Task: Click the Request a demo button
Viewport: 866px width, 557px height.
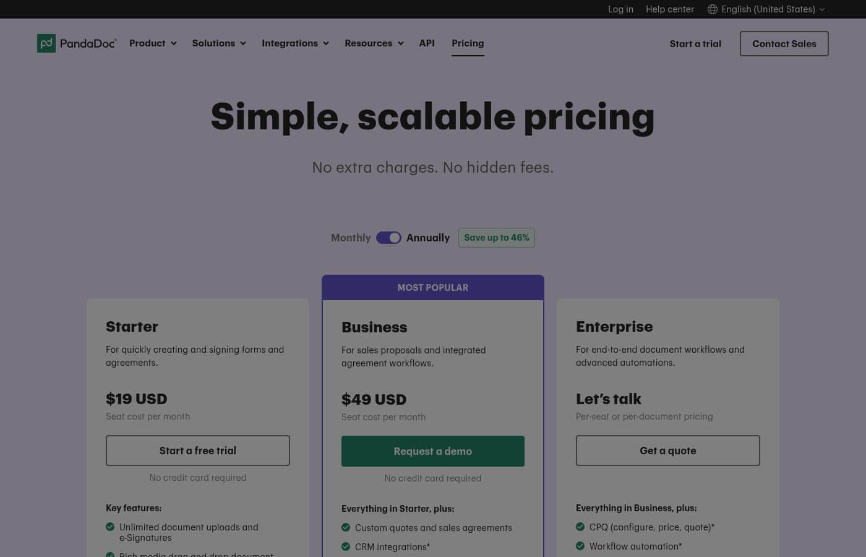Action: (x=433, y=451)
